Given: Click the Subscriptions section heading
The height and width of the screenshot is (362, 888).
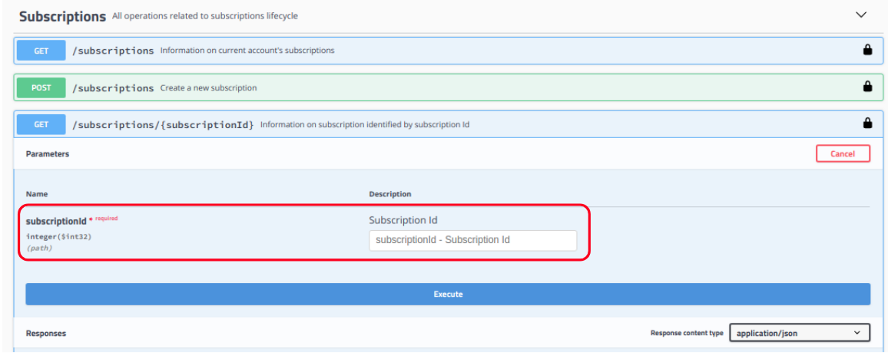Looking at the screenshot, I should click(x=62, y=16).
